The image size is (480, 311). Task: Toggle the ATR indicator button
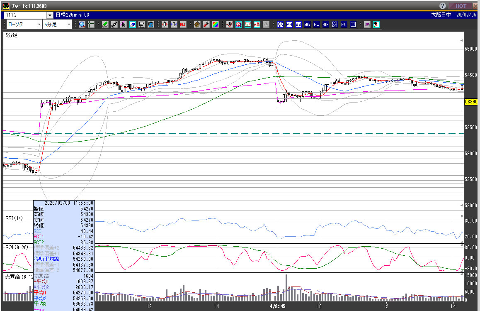325,24
